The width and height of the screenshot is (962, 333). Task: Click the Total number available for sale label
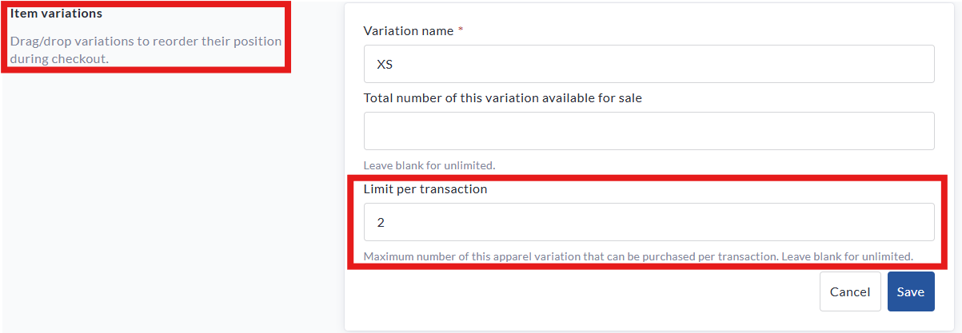(x=502, y=98)
